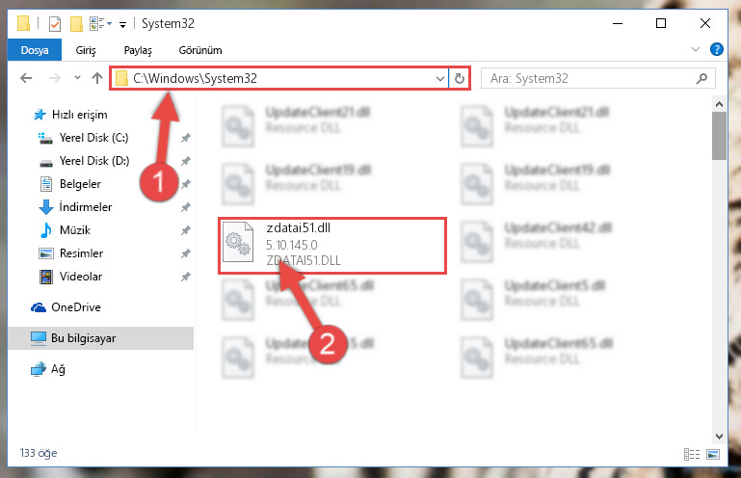
Task: Open the Görünüm ribbon tab
Action: click(200, 50)
